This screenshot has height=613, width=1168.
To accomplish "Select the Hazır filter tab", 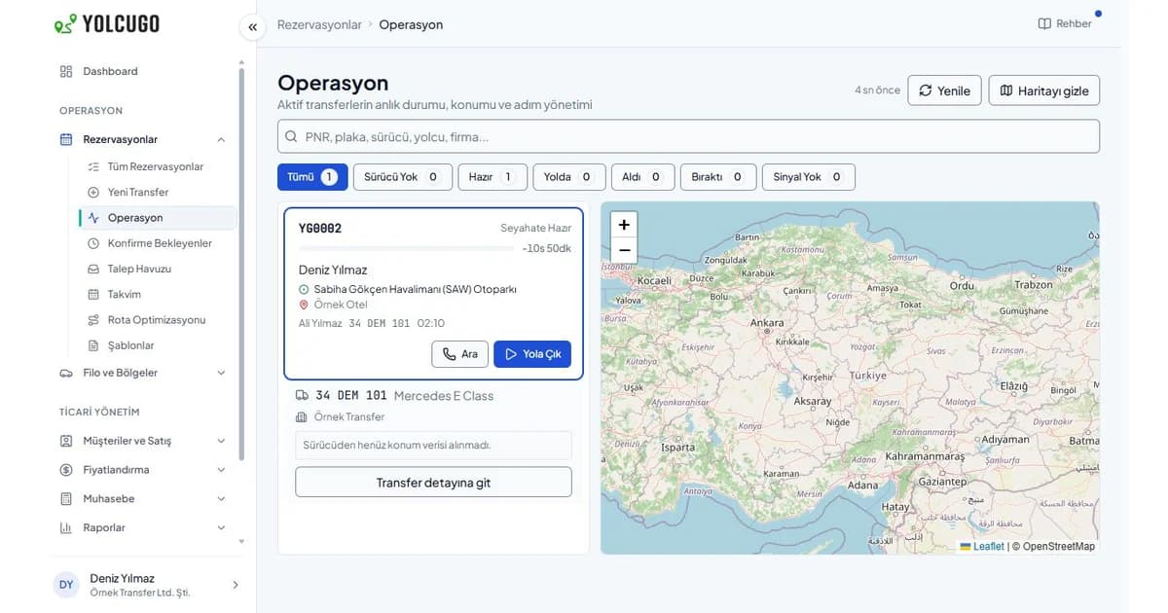I will 493,177.
